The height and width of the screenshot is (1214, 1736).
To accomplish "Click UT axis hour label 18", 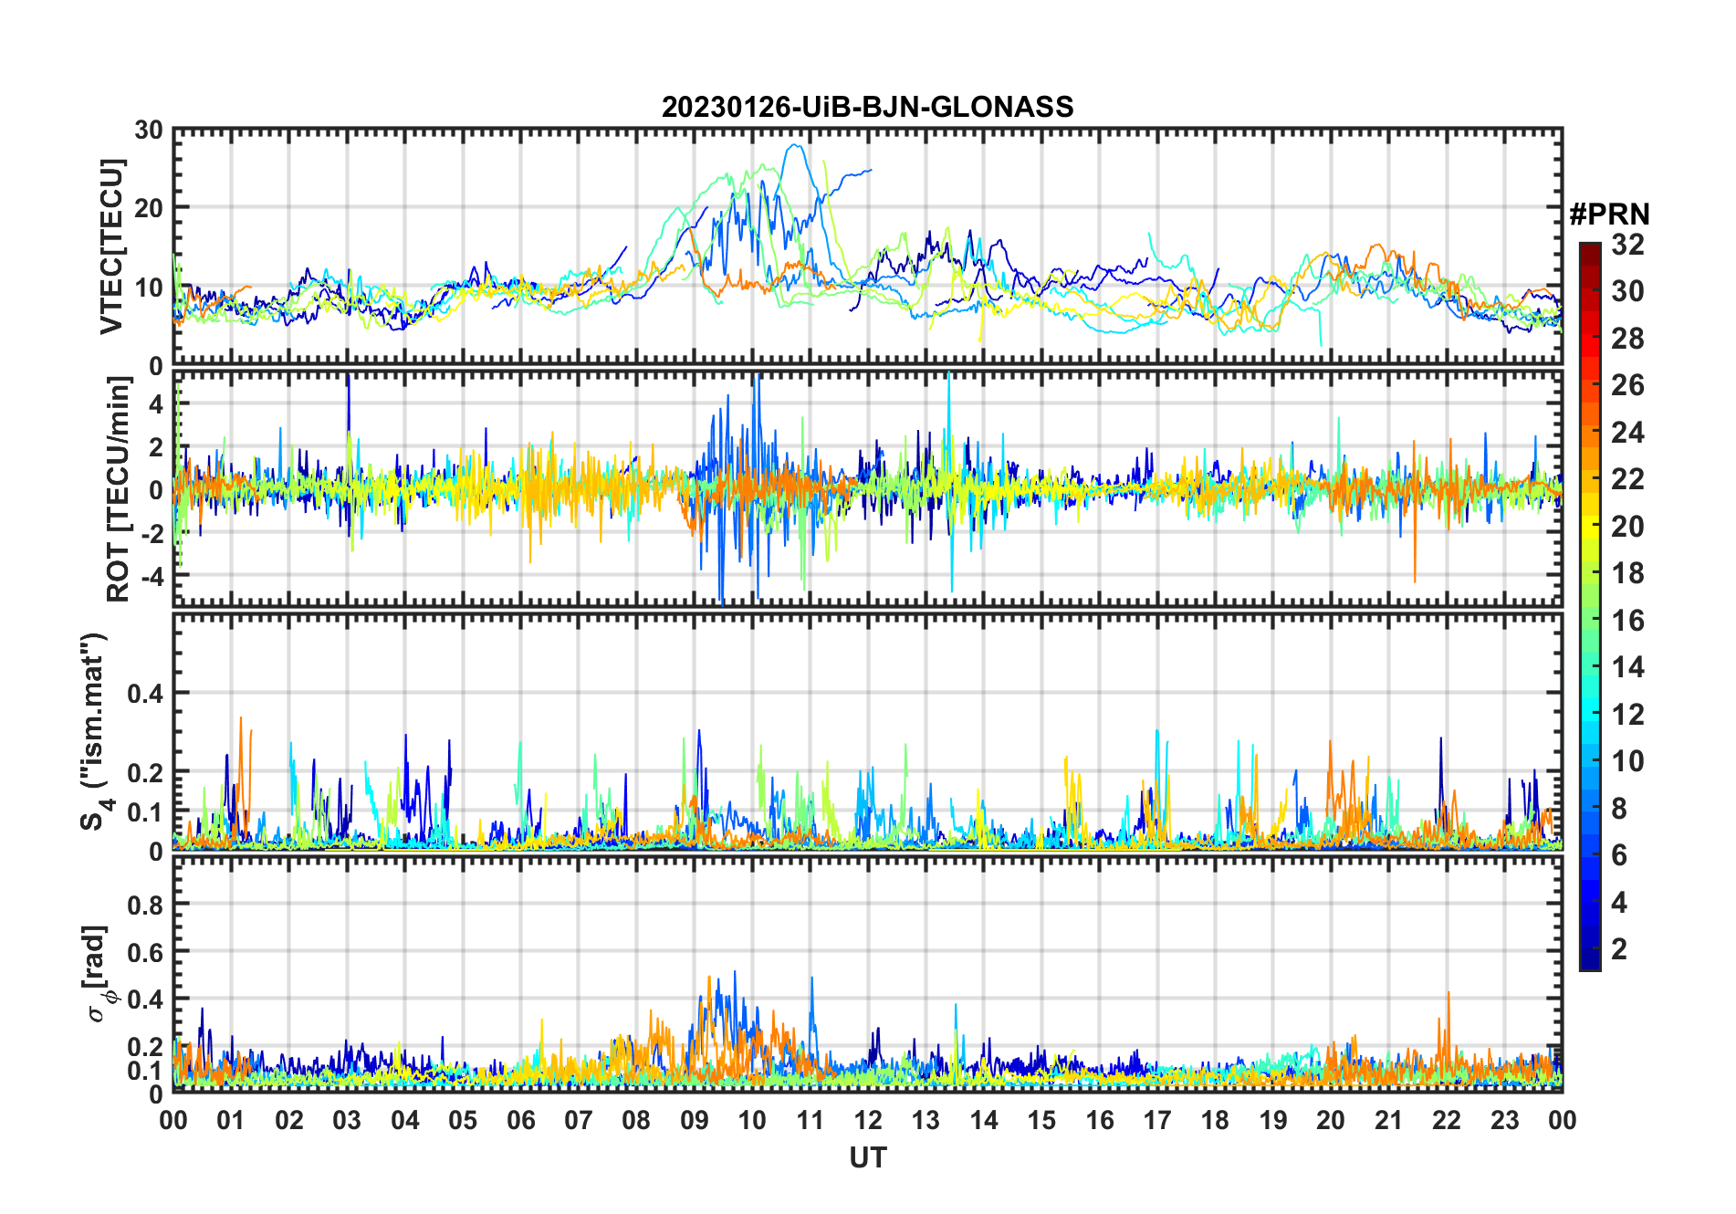I will point(1215,1120).
